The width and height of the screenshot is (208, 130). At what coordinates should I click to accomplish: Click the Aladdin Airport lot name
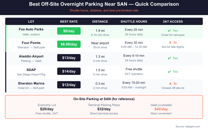[31, 56]
